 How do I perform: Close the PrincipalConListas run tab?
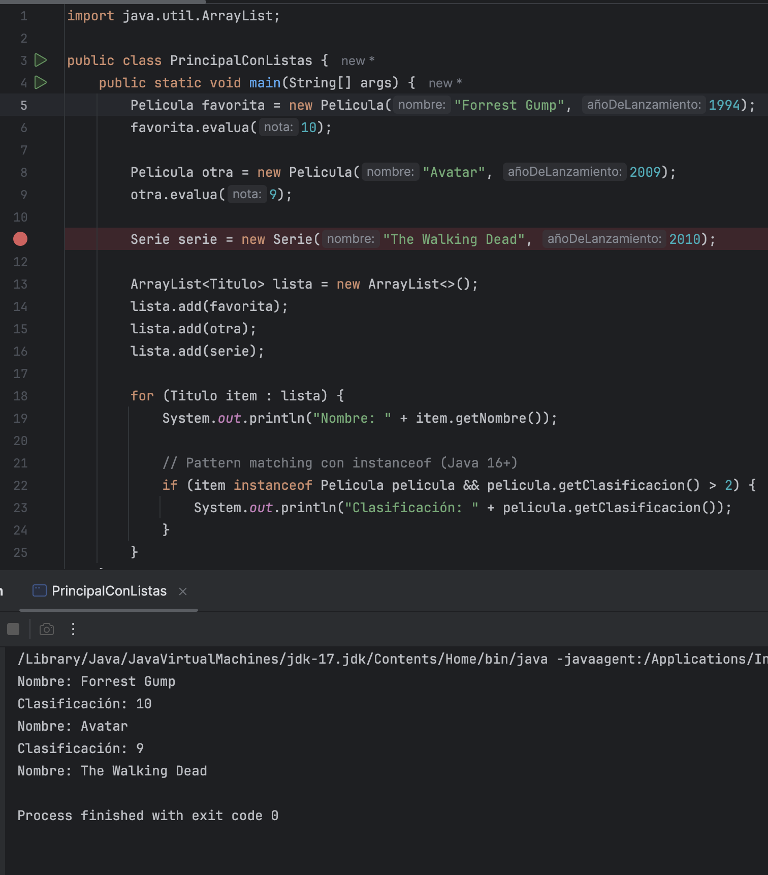point(183,591)
